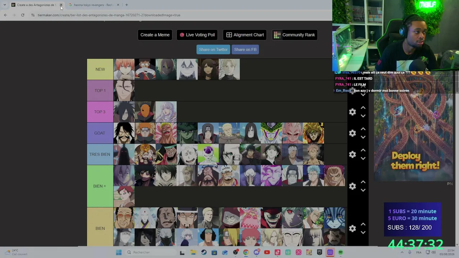Select the NEW tier label
Image resolution: width=459 pixels, height=258 pixels.
click(x=100, y=70)
